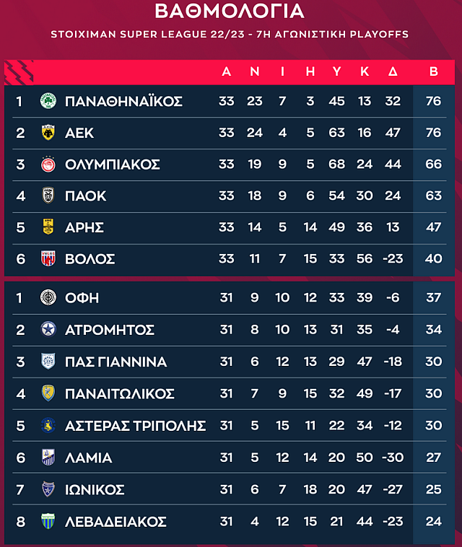Select the Volos club logo

48,258
